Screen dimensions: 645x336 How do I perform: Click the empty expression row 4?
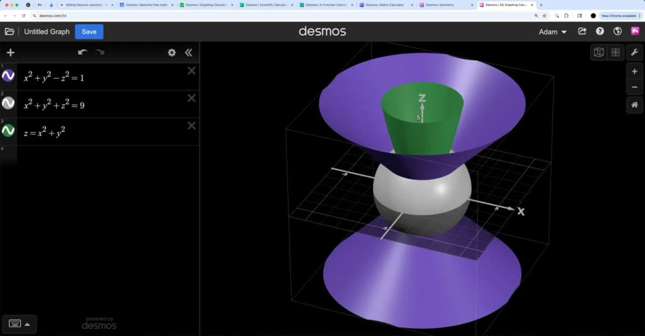point(108,156)
